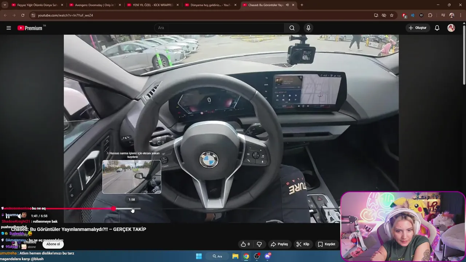Open the red extension with badge 1
Image resolution: width=466 pixels, height=262 pixels.
click(x=404, y=15)
